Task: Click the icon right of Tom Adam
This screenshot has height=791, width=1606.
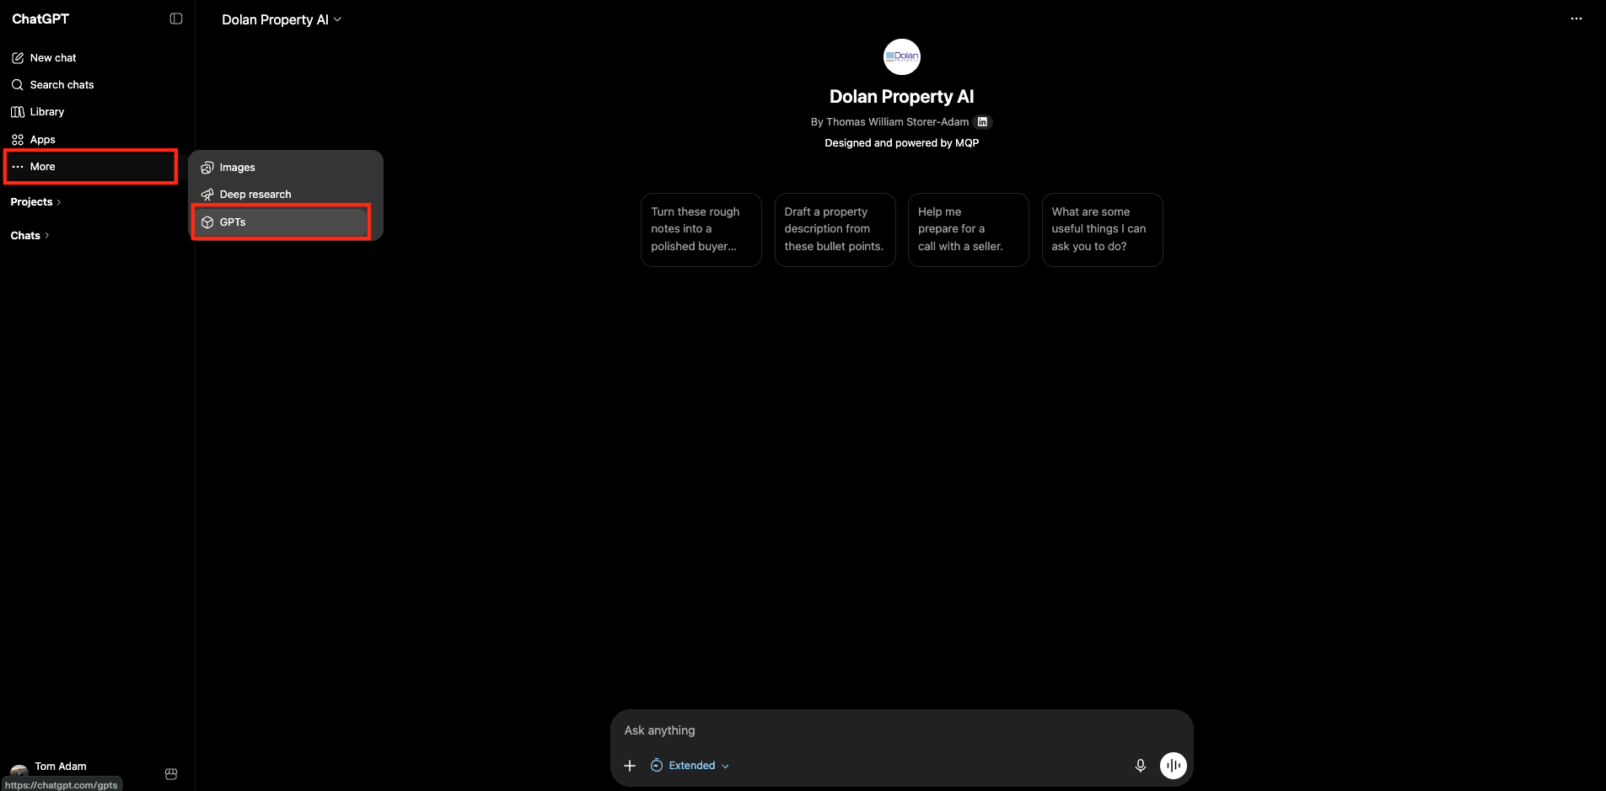Action: (171, 774)
